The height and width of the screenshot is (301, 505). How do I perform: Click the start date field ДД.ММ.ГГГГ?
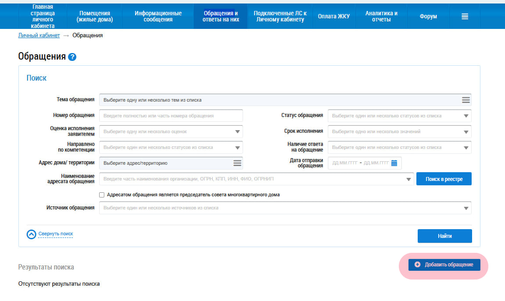[x=344, y=163]
